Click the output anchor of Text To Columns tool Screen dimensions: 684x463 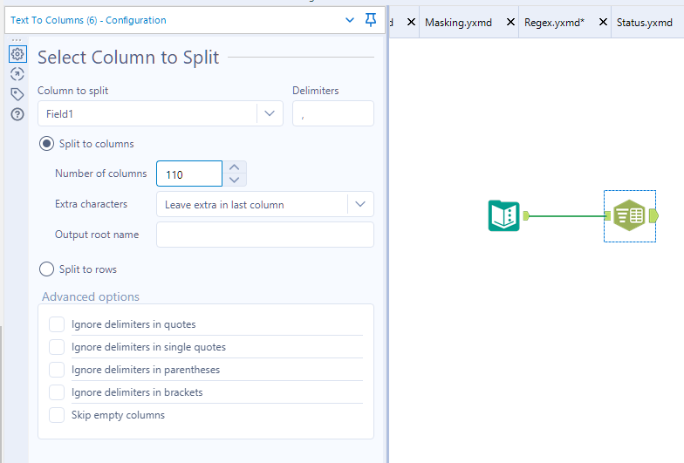coord(653,215)
